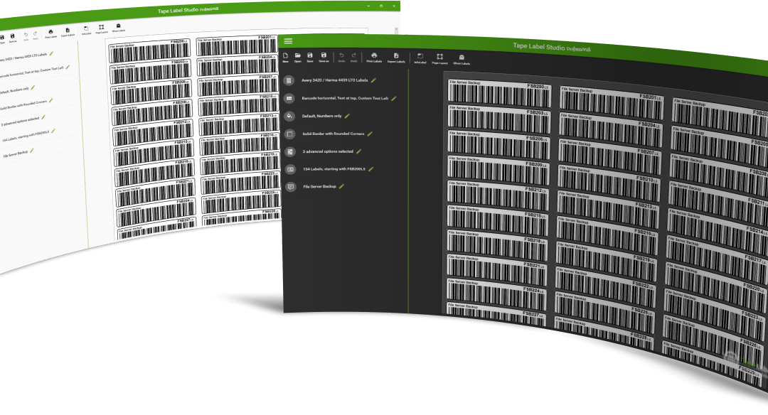Click the pencil beside 154 Labels, dark window

pos(370,169)
